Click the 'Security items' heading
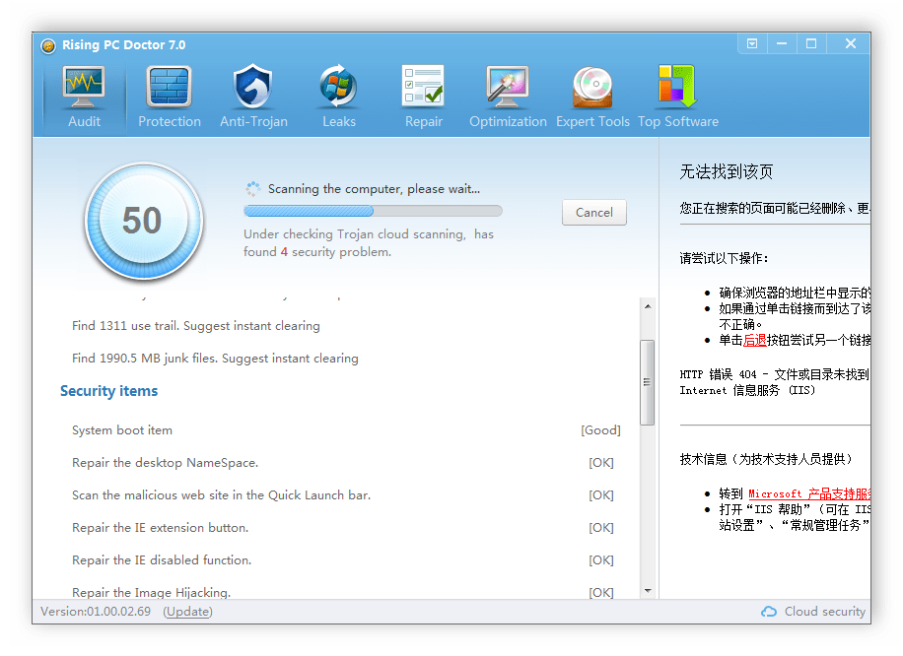903x656 pixels. [x=108, y=391]
